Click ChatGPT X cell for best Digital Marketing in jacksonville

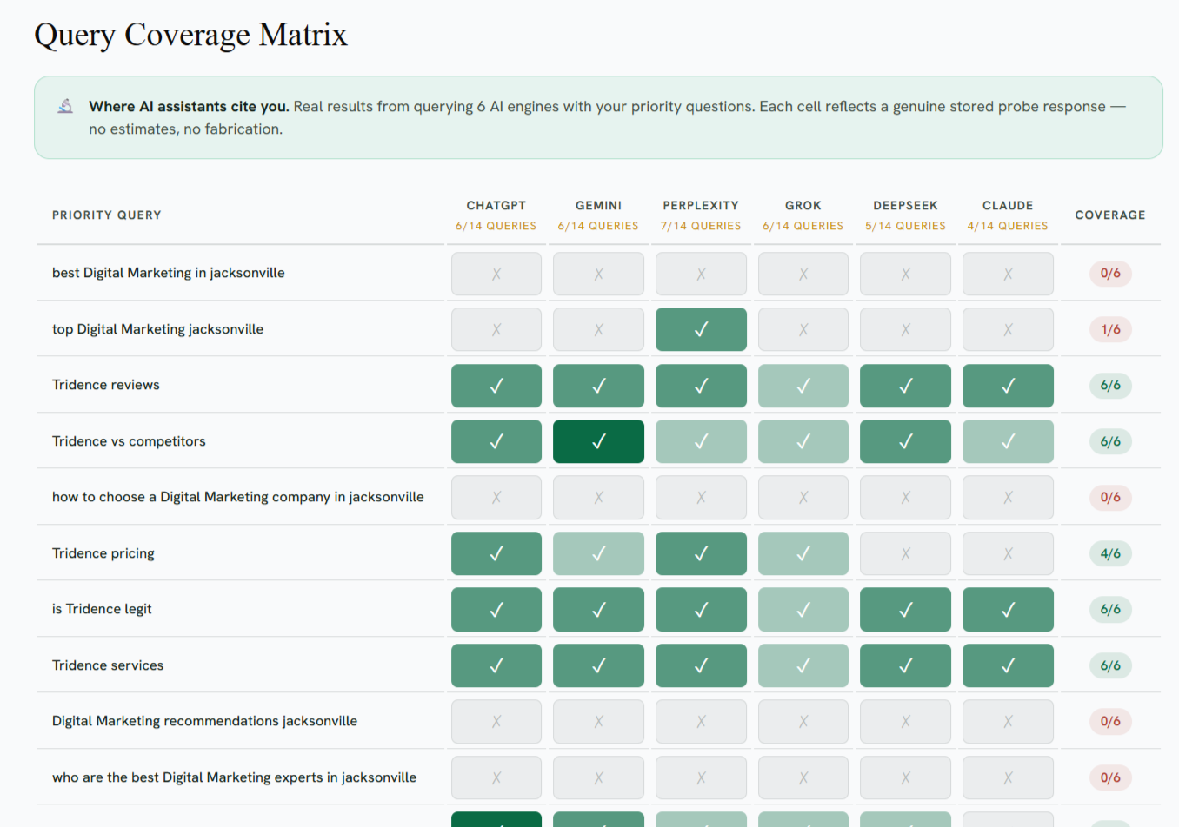point(496,274)
